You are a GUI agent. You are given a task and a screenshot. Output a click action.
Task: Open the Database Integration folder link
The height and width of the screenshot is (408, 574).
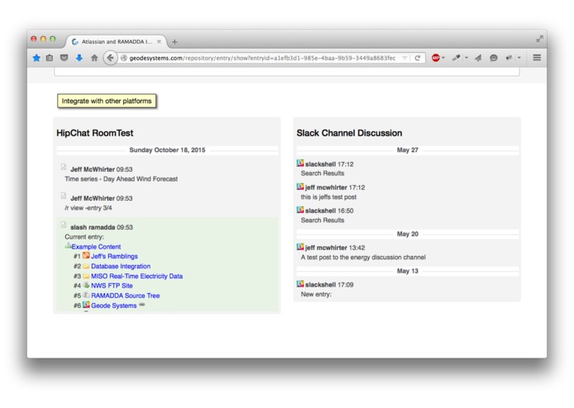[121, 266]
